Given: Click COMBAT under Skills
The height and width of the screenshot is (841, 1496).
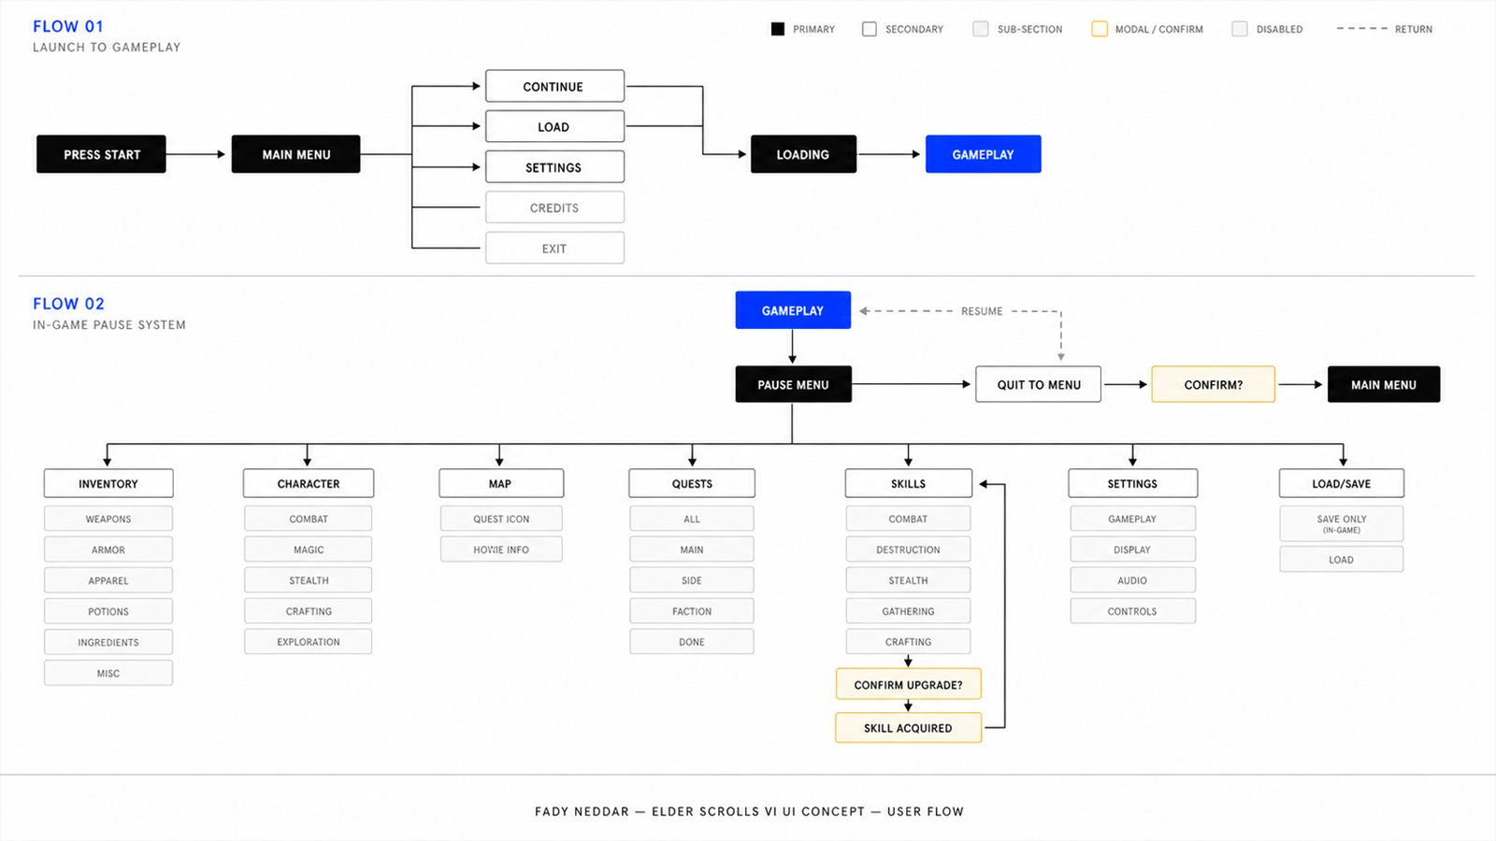Looking at the screenshot, I should click(x=908, y=519).
